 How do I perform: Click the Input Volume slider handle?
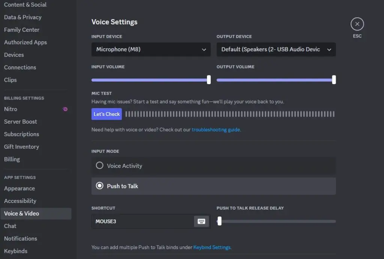[208, 80]
